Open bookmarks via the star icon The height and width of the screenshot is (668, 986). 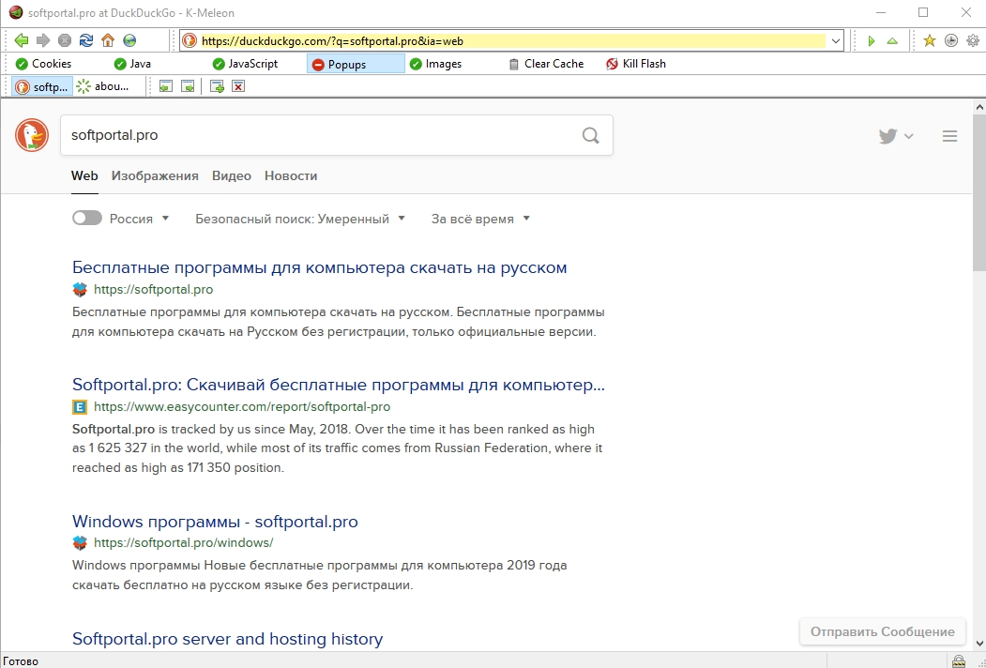point(929,40)
